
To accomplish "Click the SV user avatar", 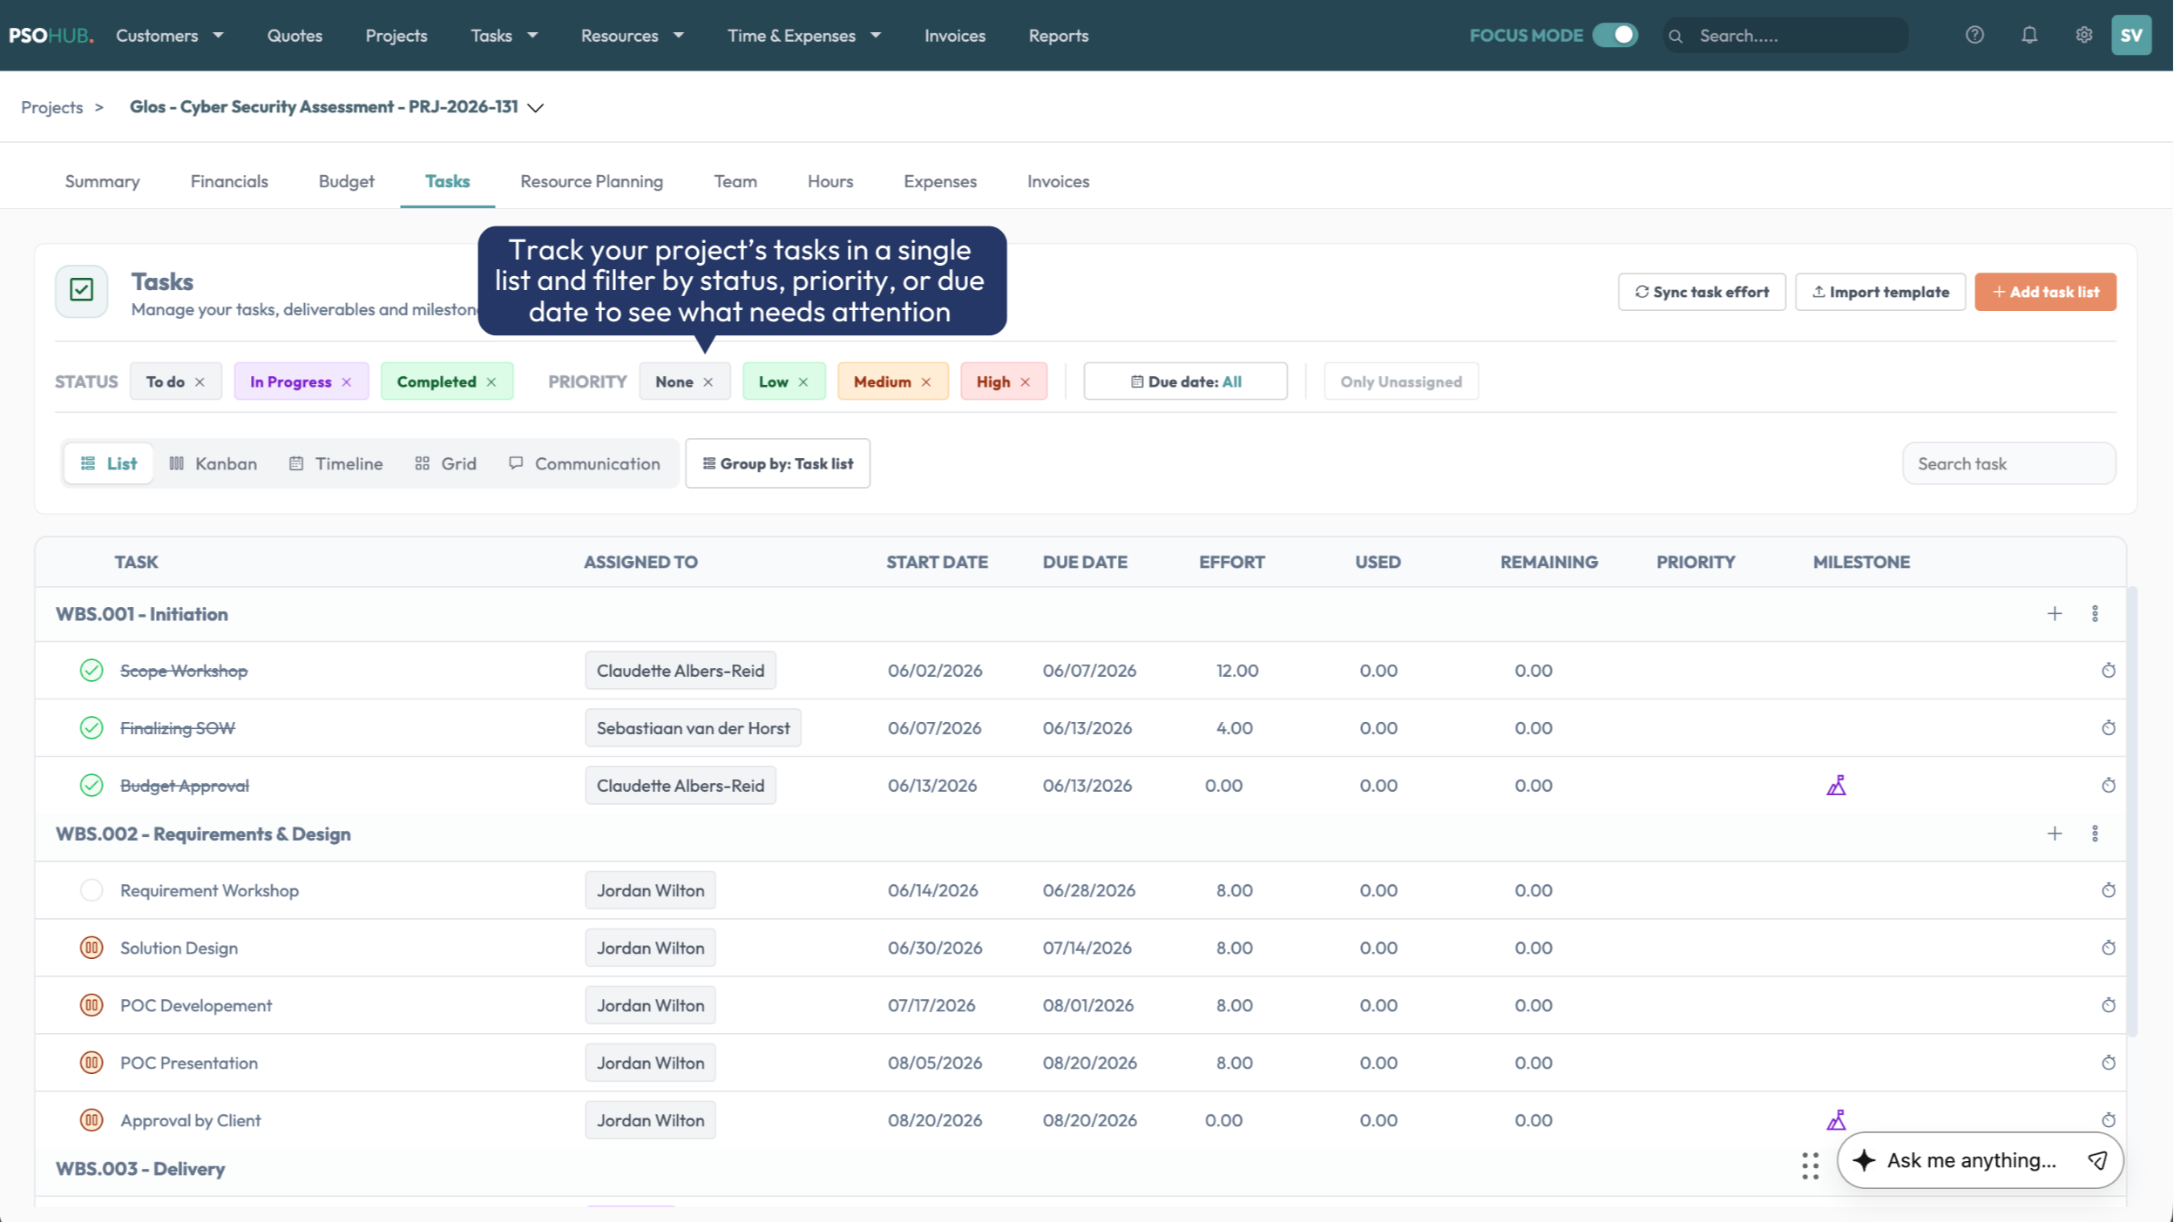I will [x=2131, y=35].
